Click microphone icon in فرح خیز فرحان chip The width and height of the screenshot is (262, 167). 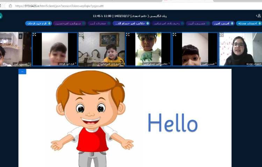49,23
